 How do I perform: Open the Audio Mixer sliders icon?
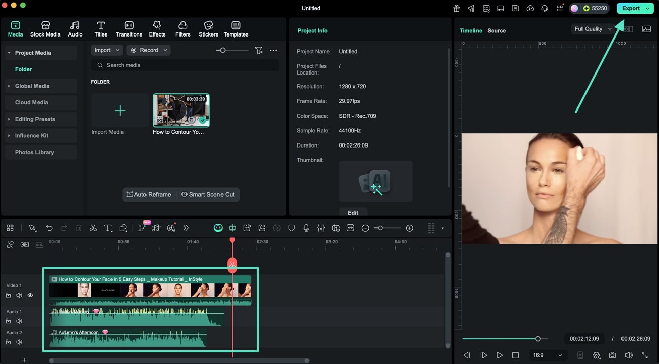click(321, 228)
